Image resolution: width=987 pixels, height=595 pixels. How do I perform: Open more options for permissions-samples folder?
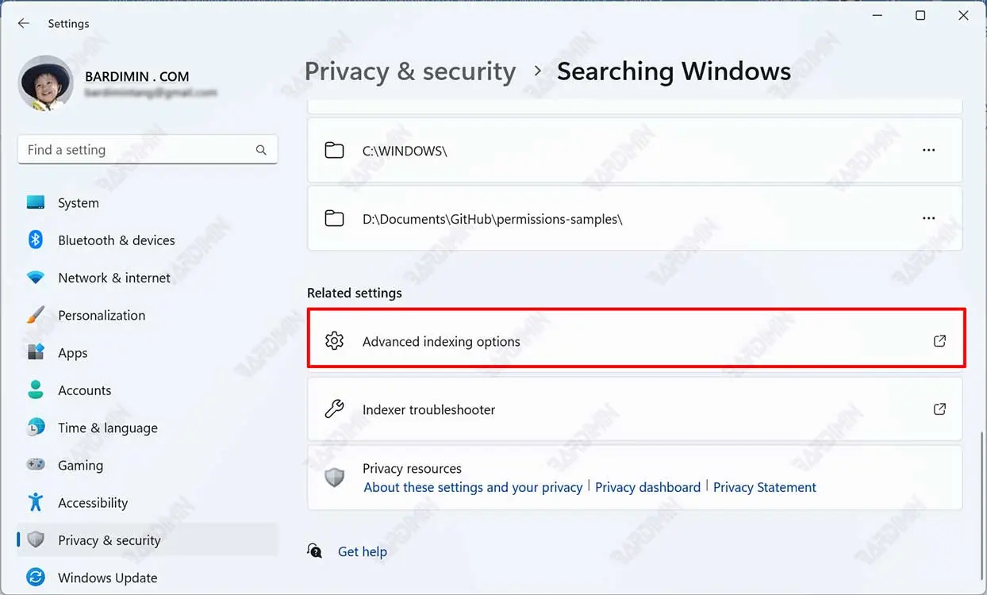928,218
